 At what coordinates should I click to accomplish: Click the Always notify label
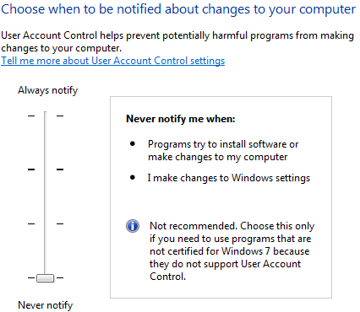click(48, 90)
